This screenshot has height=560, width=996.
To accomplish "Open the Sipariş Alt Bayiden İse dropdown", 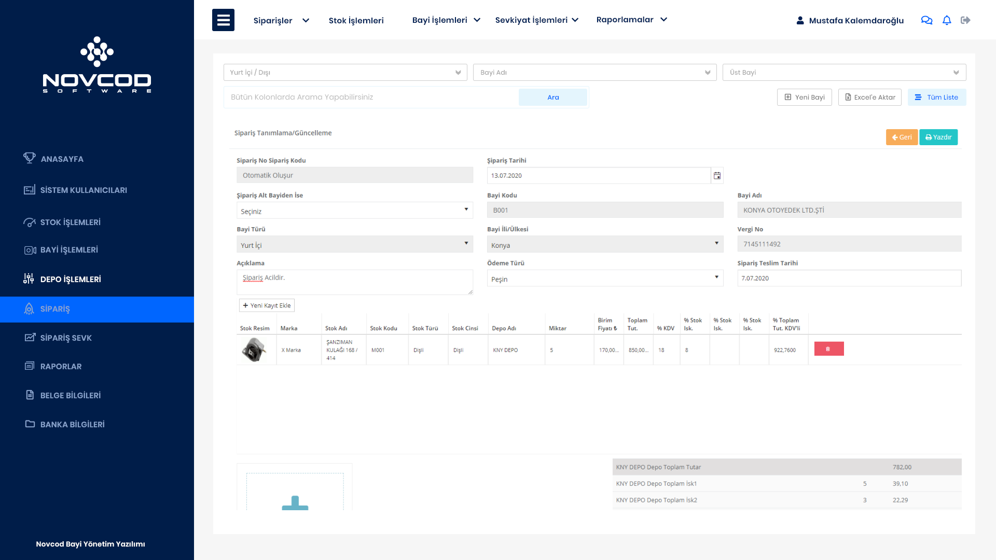I will [355, 211].
